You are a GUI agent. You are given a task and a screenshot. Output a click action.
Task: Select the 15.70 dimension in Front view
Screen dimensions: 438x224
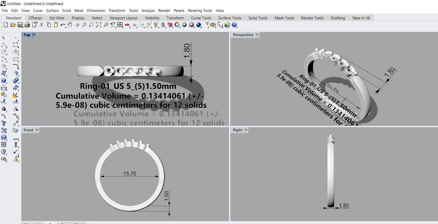point(130,174)
